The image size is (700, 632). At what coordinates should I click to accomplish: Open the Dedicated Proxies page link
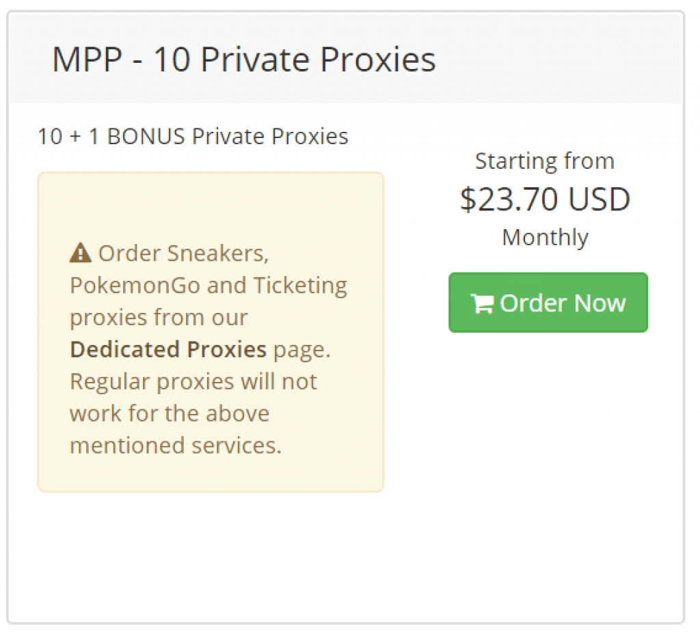click(x=167, y=349)
